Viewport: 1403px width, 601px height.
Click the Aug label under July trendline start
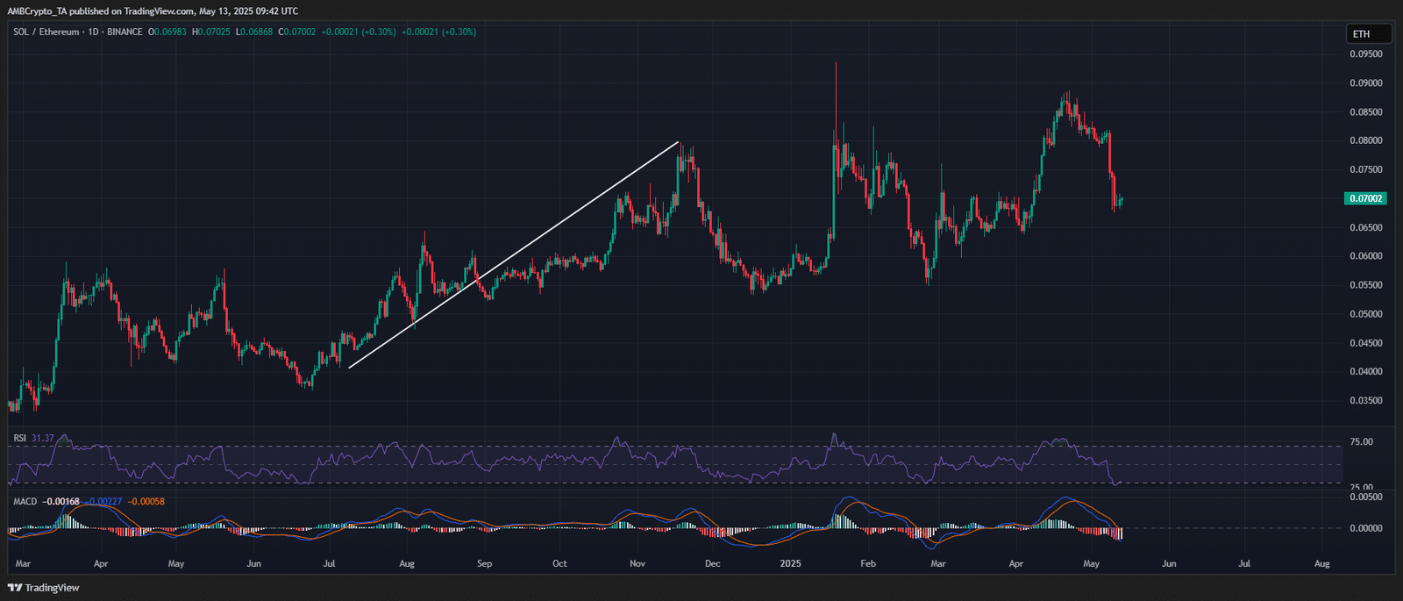tap(407, 563)
